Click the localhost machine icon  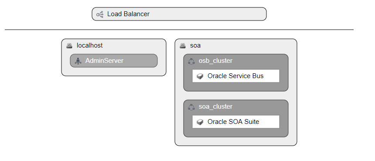click(x=69, y=46)
